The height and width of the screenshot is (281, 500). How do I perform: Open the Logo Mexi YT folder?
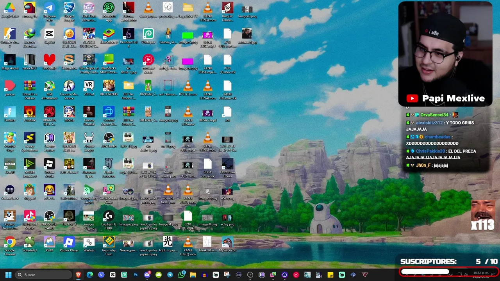[x=188, y=11]
